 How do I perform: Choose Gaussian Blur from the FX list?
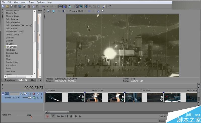coord(12,53)
